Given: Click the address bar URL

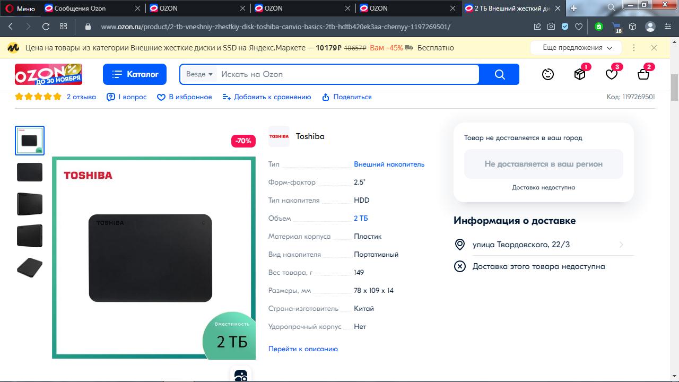Looking at the screenshot, I should (275, 27).
